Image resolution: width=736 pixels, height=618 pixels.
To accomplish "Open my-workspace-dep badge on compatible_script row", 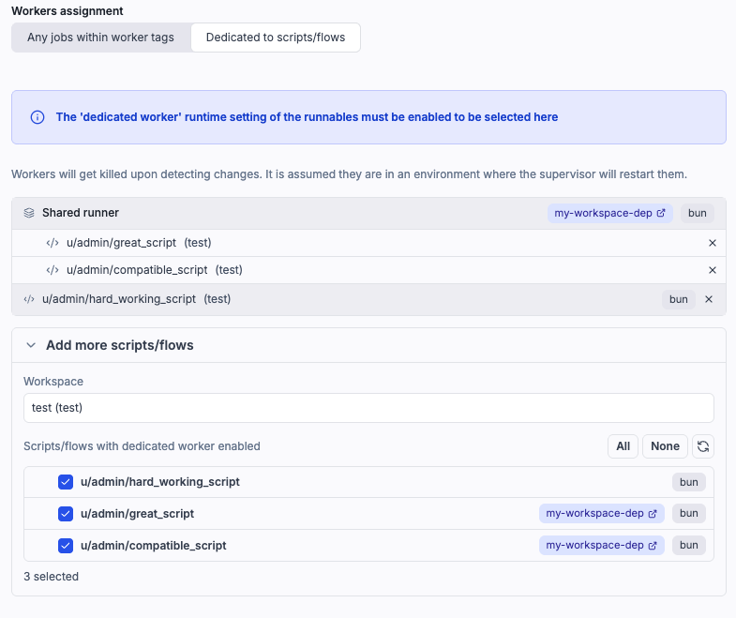I will click(x=601, y=545).
